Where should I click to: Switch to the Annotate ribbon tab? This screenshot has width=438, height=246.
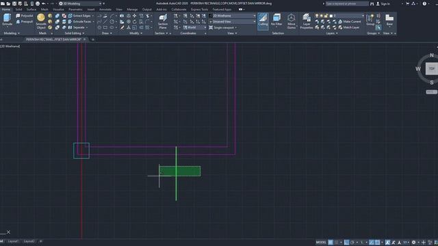105,9
